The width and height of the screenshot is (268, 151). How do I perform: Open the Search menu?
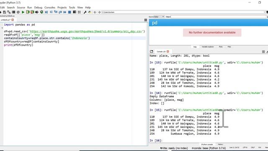11,8
